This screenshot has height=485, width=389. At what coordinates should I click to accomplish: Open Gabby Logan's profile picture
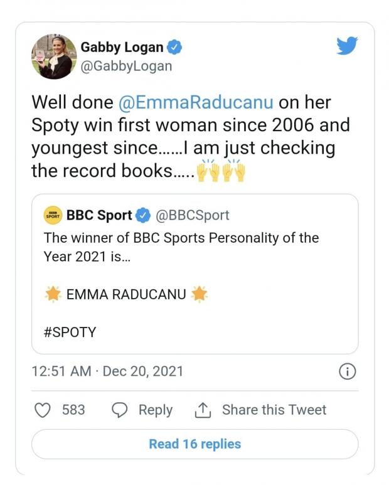tap(52, 56)
